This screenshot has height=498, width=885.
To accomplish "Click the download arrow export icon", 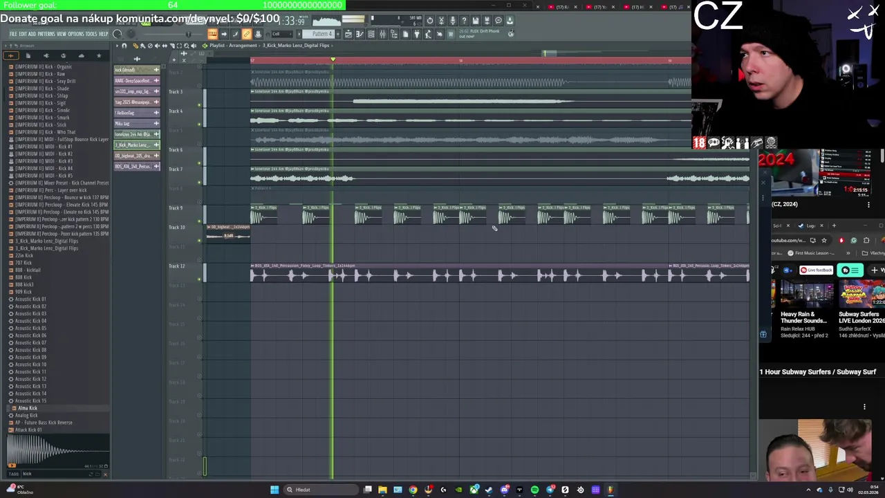I will tap(510, 20).
